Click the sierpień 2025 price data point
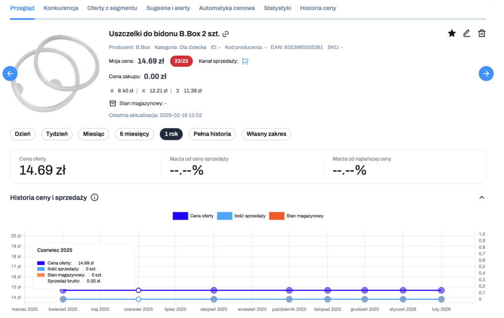This screenshot has height=318, width=504. point(214,290)
